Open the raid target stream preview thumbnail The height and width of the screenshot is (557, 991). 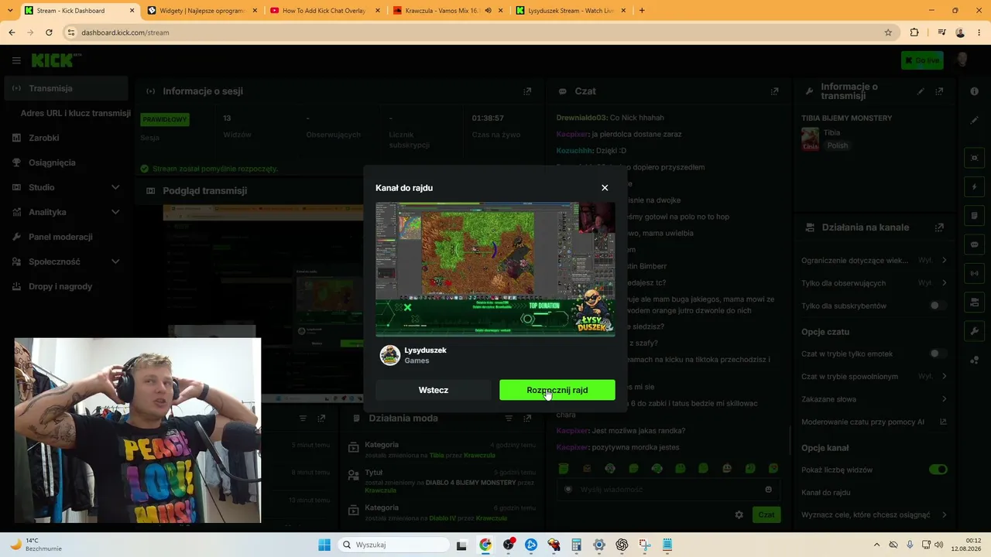pyautogui.click(x=495, y=269)
